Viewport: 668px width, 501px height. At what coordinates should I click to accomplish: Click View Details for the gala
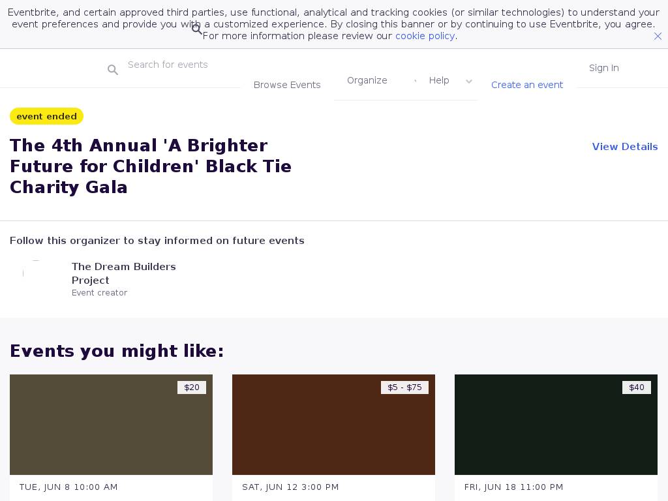click(624, 147)
